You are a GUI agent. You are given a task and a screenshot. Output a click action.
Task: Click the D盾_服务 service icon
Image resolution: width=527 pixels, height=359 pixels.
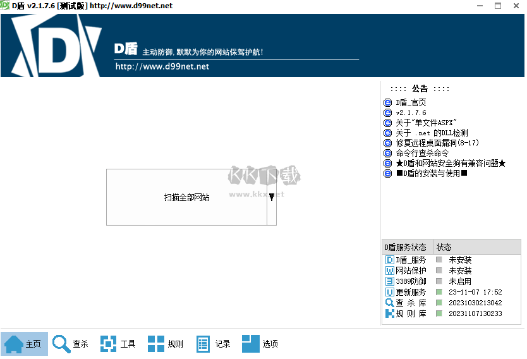coord(390,260)
